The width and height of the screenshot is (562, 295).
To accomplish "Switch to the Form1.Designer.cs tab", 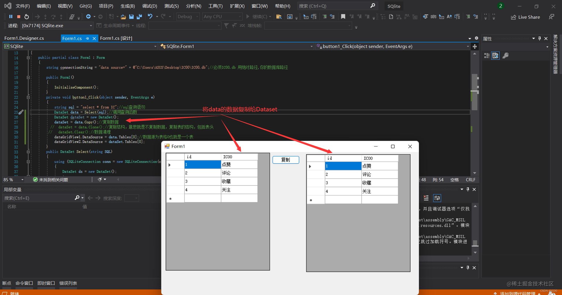I will [x=24, y=38].
